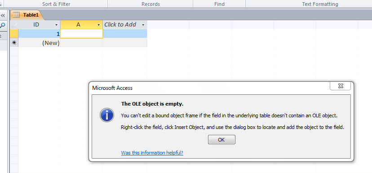Click the select-all triangle at the datasheet corner
Viewport: 372px width, 173px height.
click(14, 25)
